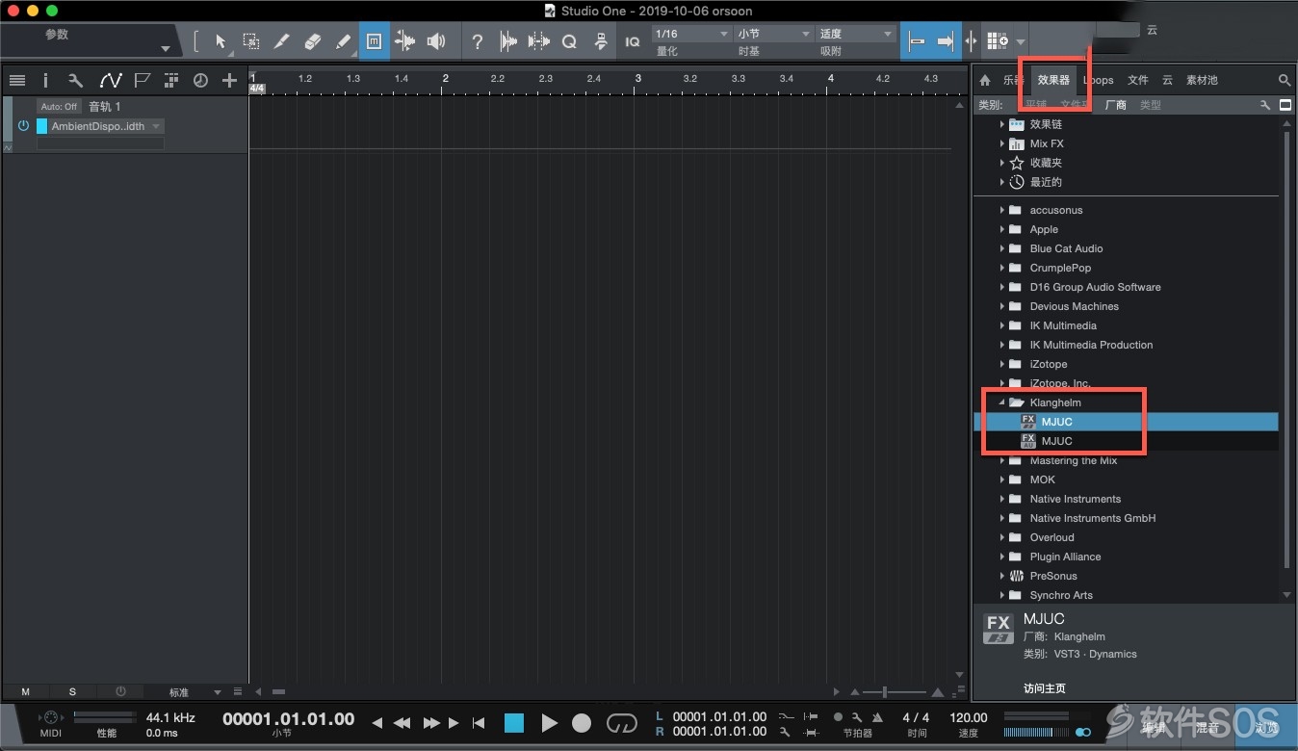
Task: Switch to the 素材池 browser tab
Action: 1202,80
